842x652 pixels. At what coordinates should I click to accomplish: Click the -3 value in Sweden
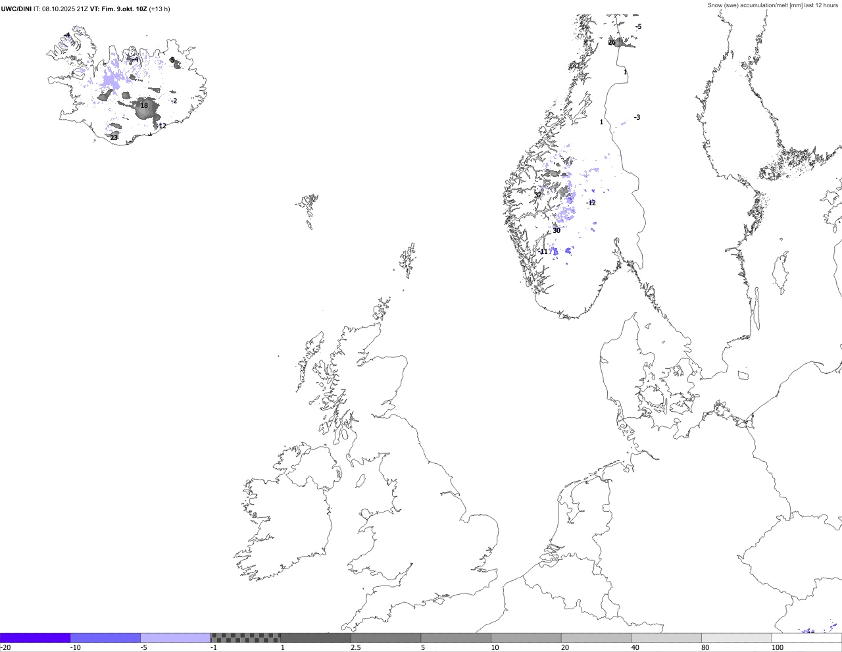coord(637,117)
